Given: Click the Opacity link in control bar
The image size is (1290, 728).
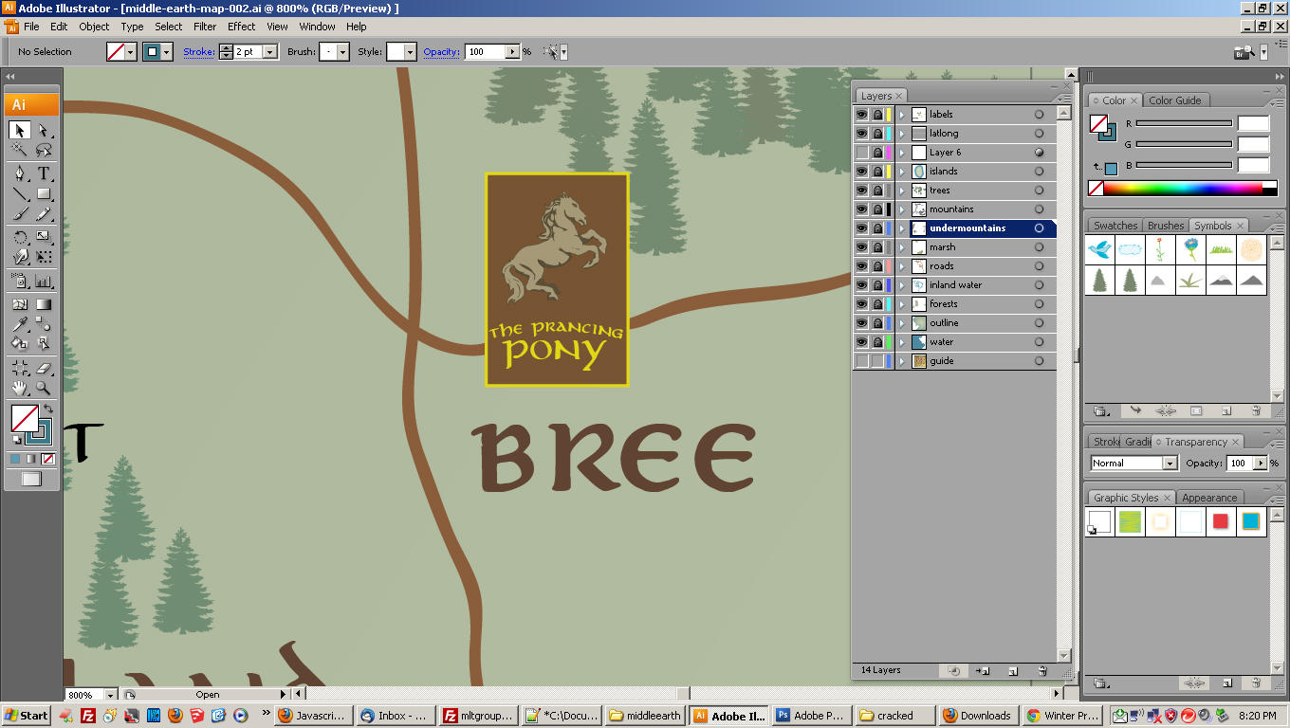Looking at the screenshot, I should (442, 52).
